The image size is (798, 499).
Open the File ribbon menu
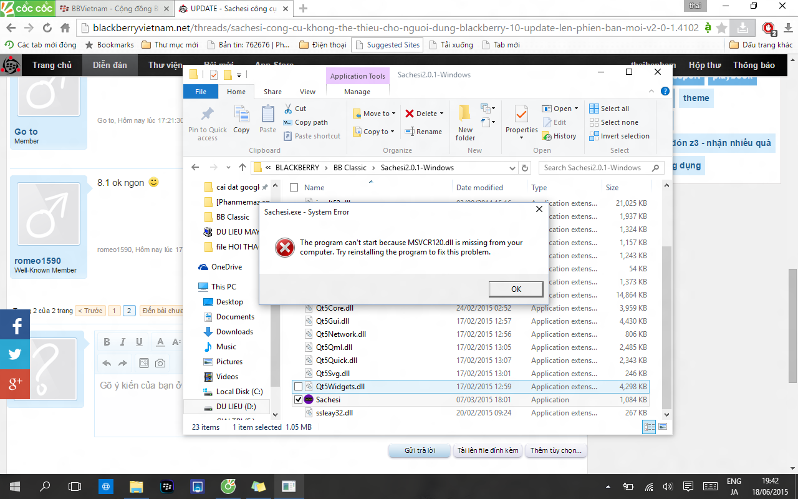201,92
